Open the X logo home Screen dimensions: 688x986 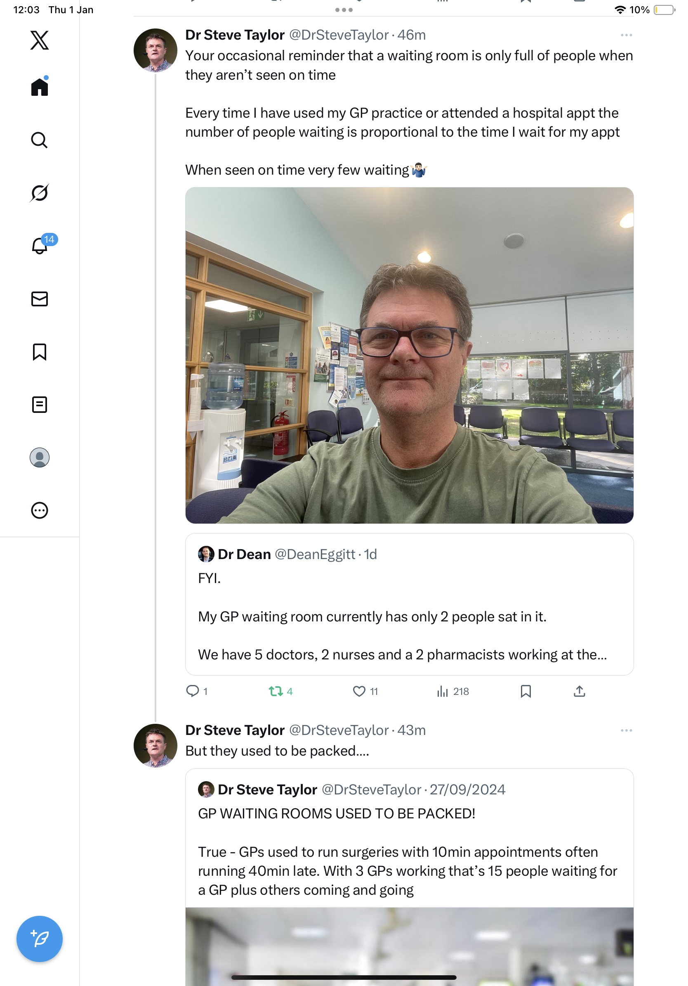coord(40,40)
